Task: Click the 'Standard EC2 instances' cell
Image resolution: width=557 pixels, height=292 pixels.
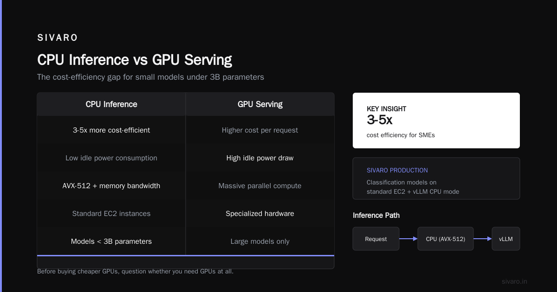Action: pos(111,214)
